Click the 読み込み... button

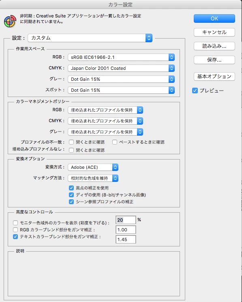(x=214, y=46)
